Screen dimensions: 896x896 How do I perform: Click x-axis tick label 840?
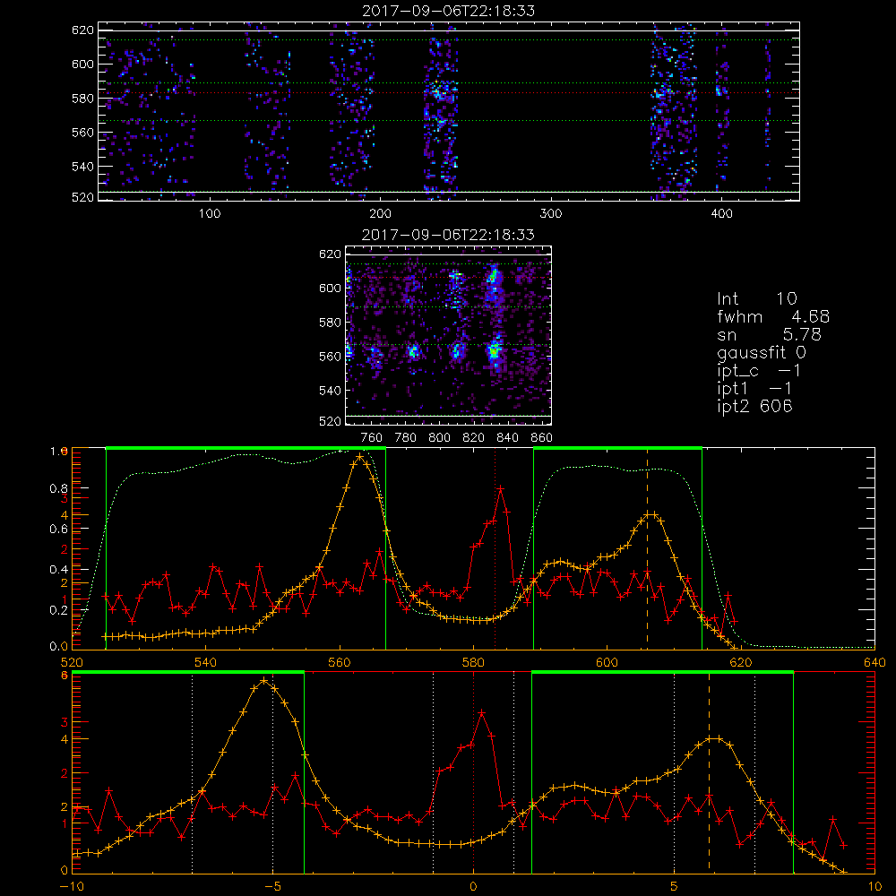tap(507, 438)
